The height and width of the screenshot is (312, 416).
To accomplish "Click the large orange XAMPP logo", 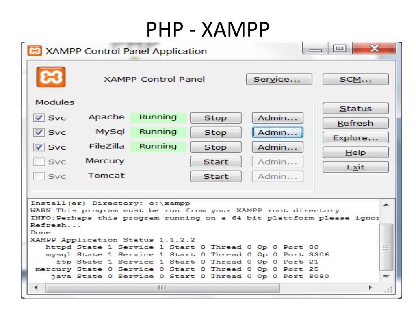I will coord(51,77).
